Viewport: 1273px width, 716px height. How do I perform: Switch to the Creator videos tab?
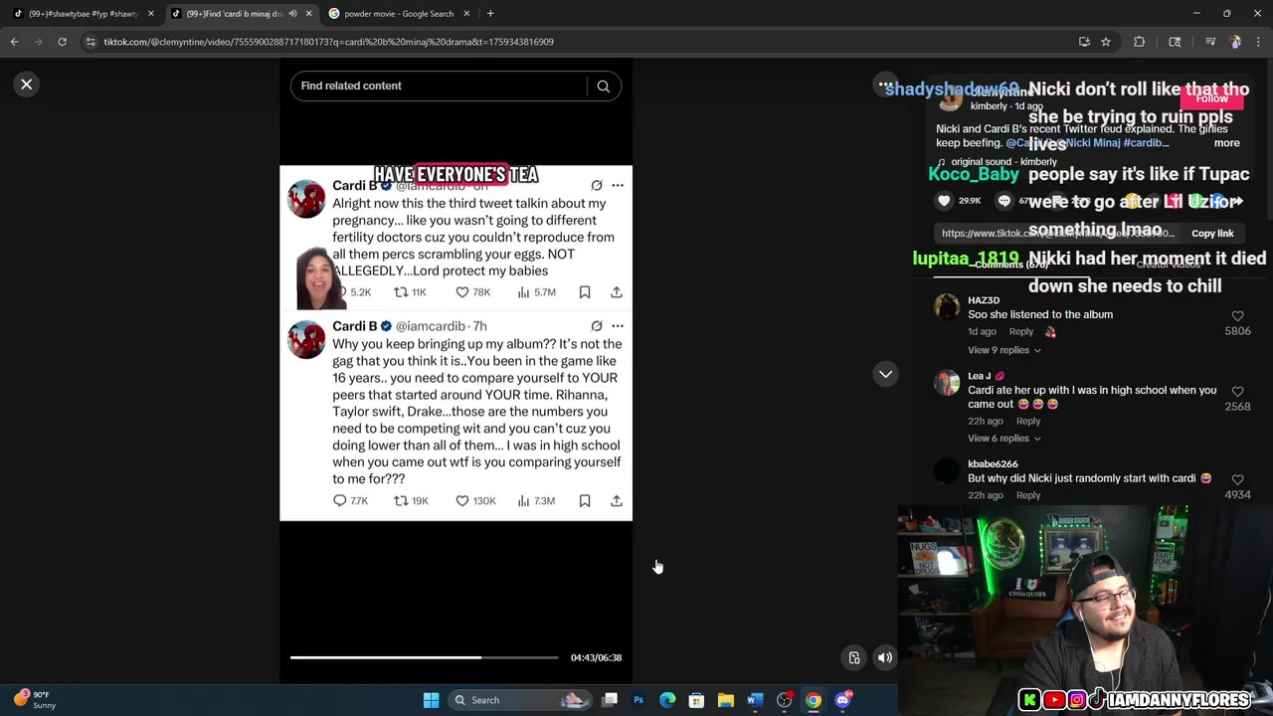click(x=1169, y=265)
